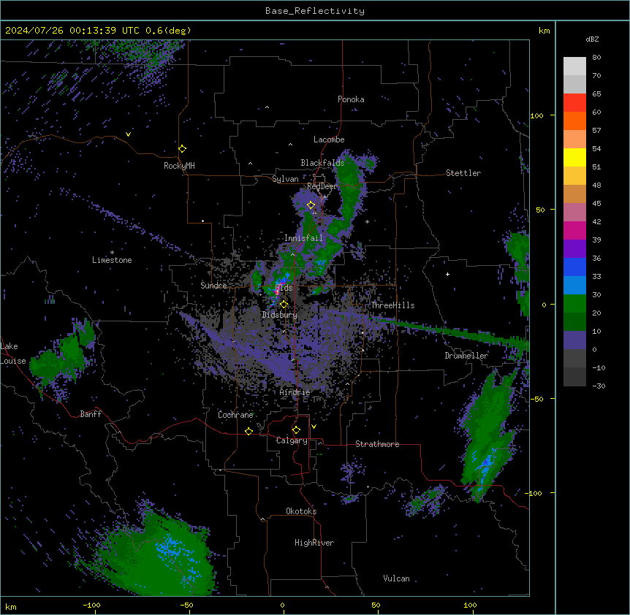
Task: Click the 50 tick label on bottom axis
Action: pyautogui.click(x=376, y=605)
